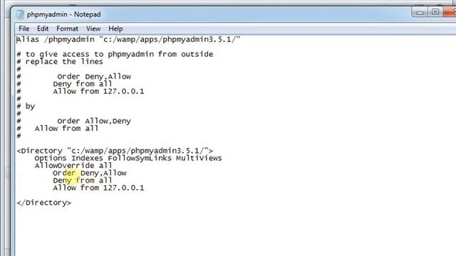Open the View menu
Image resolution: width=456 pixels, height=256 pixels.
point(93,28)
